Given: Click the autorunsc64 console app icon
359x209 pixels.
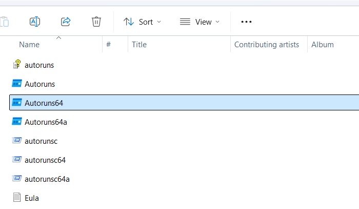Looking at the screenshot, I should [x=16, y=160].
